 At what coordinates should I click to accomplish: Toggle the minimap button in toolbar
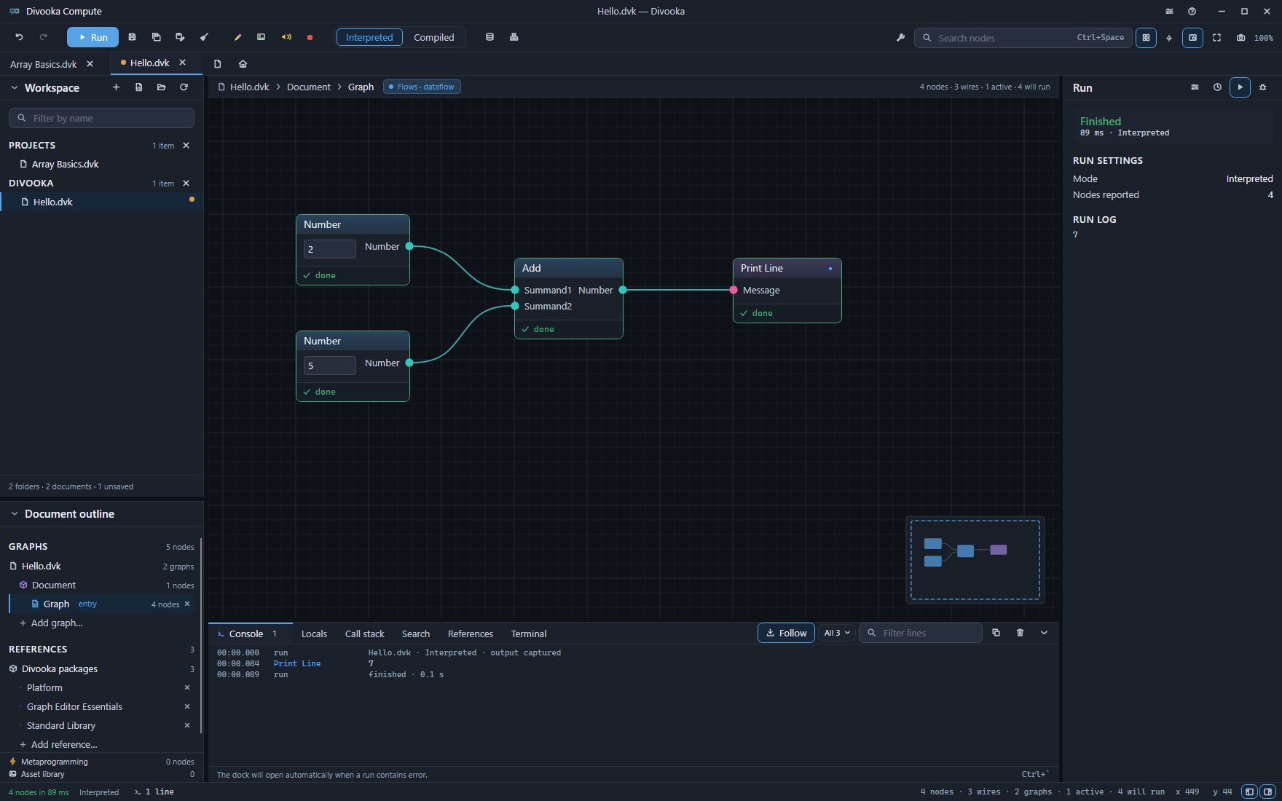tap(1192, 38)
